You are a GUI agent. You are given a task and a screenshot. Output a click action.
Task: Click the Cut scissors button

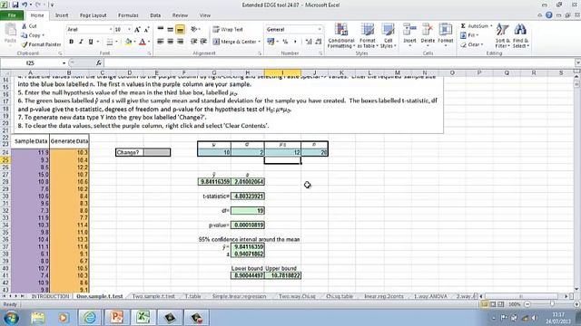[29, 26]
